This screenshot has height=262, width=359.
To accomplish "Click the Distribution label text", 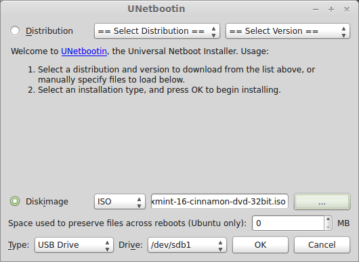I will 49,31.
